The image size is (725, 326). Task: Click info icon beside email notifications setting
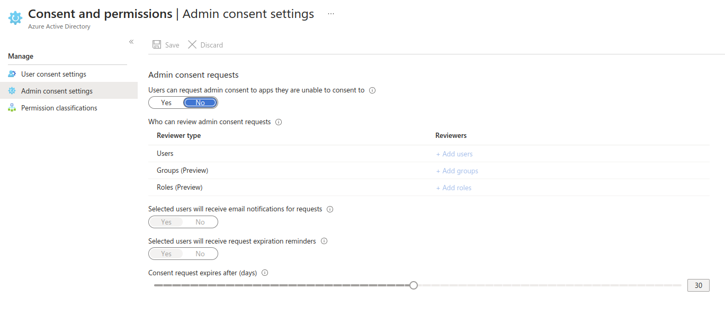coord(330,209)
